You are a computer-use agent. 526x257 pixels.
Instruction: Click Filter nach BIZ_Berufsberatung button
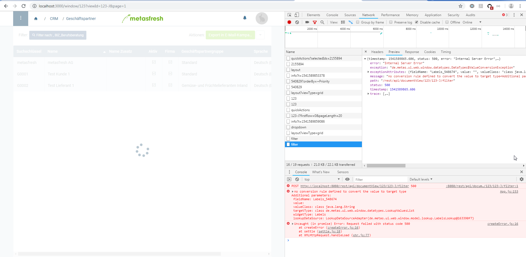(58, 35)
